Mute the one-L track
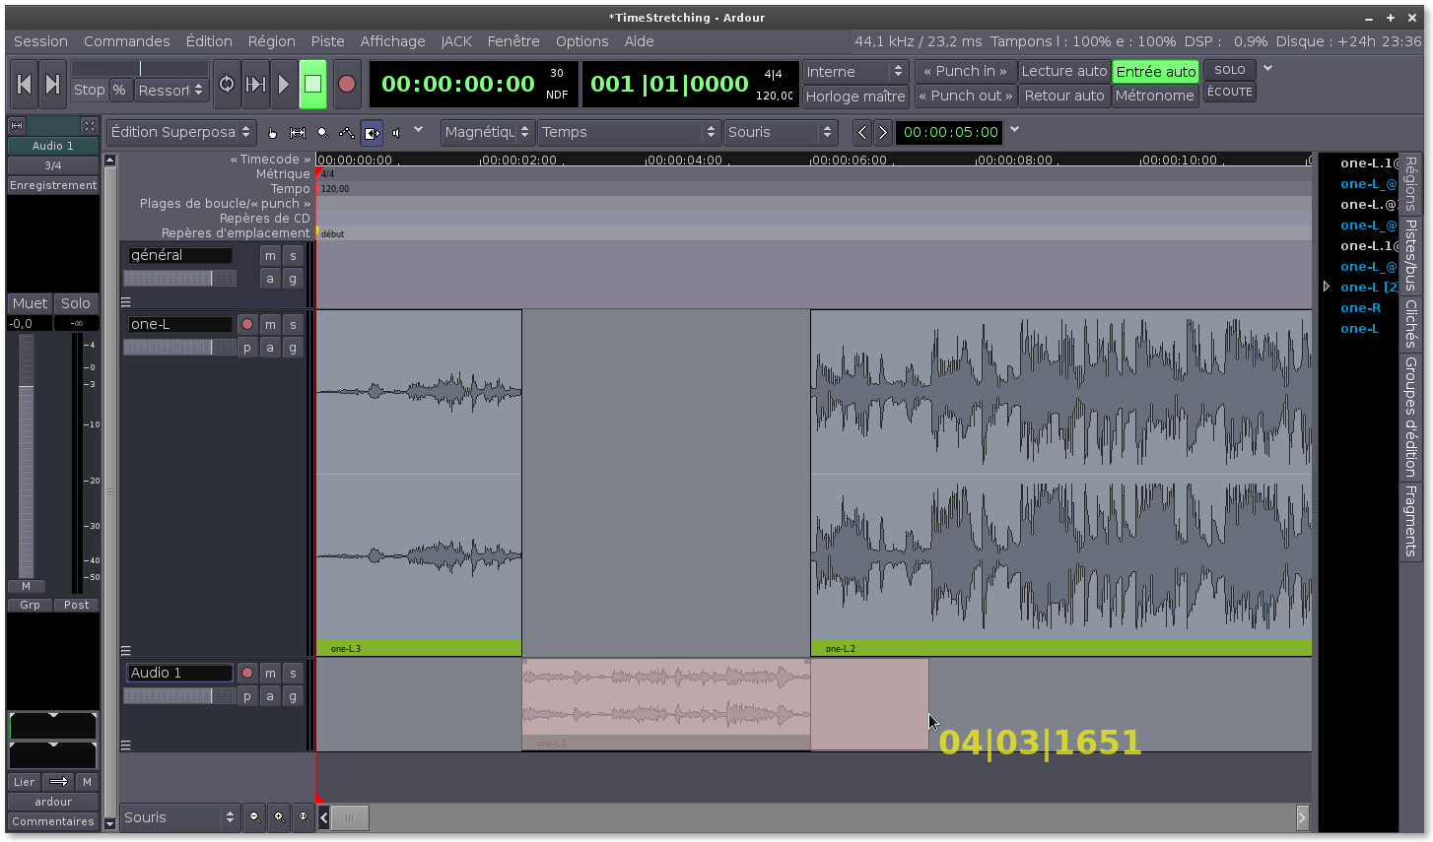 (270, 324)
